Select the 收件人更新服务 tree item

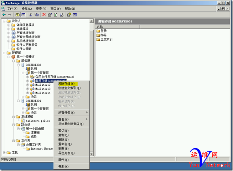27,45
